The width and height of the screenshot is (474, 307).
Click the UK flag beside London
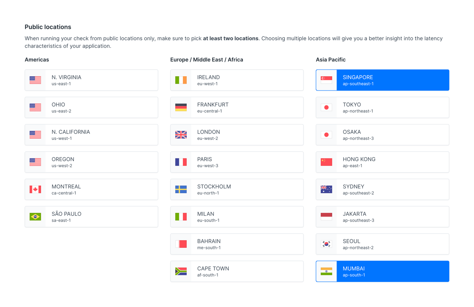click(181, 135)
